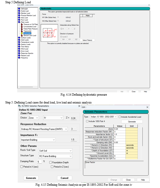Tick the Period in Z (sec) checkbox
Viewport: 160px width, 188px height.
coord(52,167)
